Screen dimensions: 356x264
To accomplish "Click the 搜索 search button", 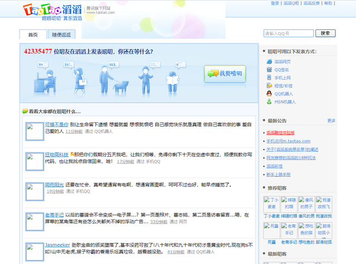I will (x=325, y=33).
